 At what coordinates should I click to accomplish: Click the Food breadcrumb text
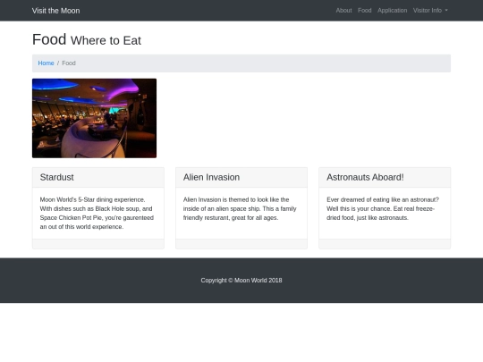pyautogui.click(x=69, y=63)
